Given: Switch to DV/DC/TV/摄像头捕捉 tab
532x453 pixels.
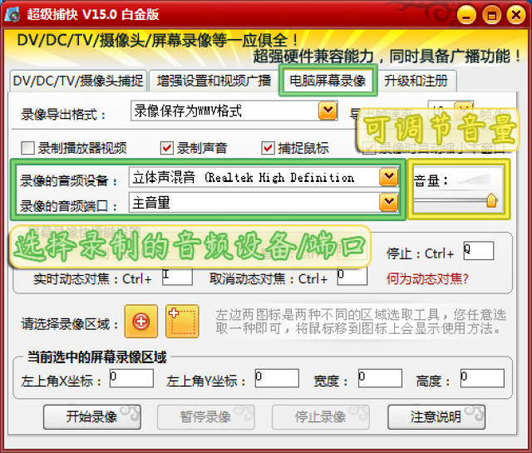Looking at the screenshot, I should click(78, 81).
